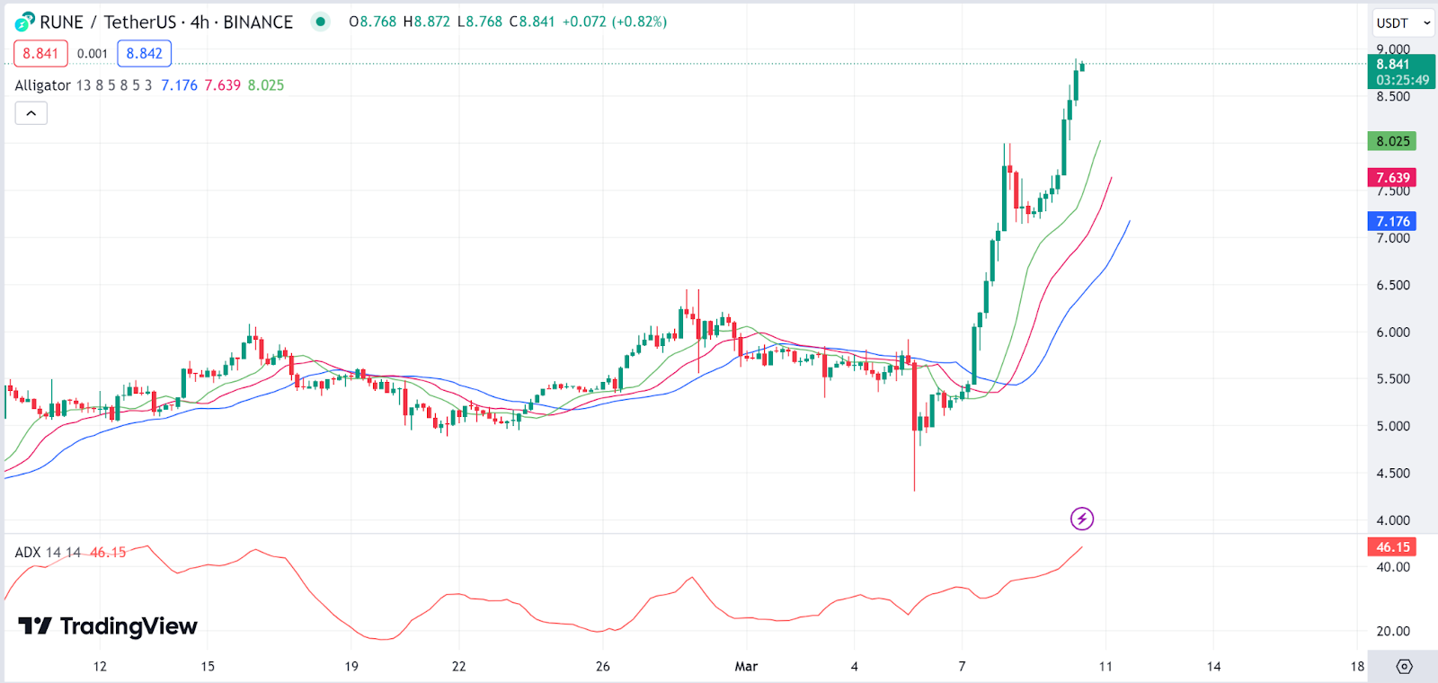Click the 11 date label on time axis
The image size is (1438, 683).
[x=1105, y=667]
